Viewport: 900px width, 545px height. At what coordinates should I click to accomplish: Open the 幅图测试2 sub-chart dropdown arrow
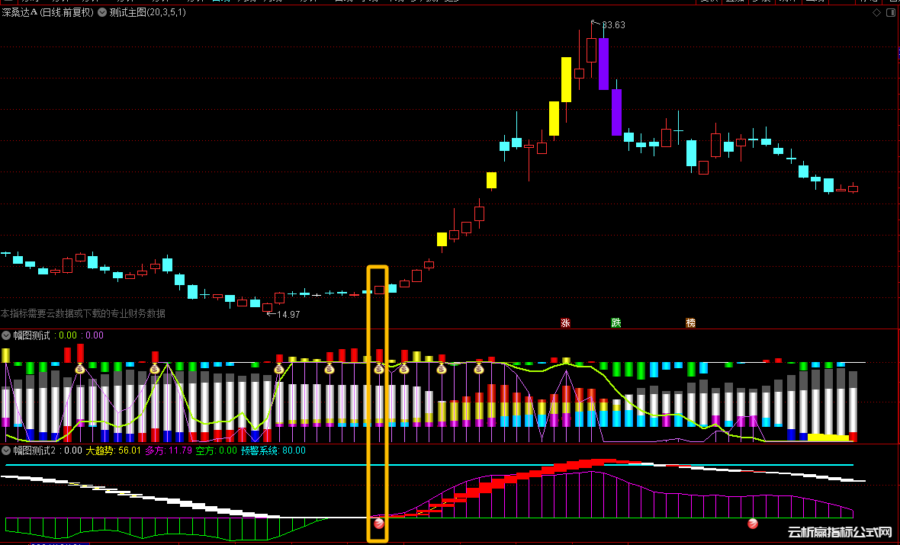point(6,450)
